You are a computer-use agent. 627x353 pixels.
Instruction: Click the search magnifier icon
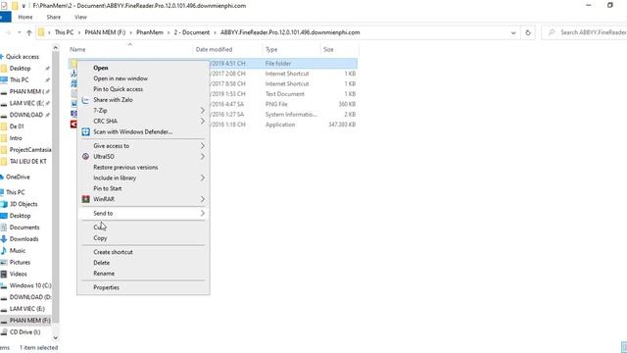552,32
